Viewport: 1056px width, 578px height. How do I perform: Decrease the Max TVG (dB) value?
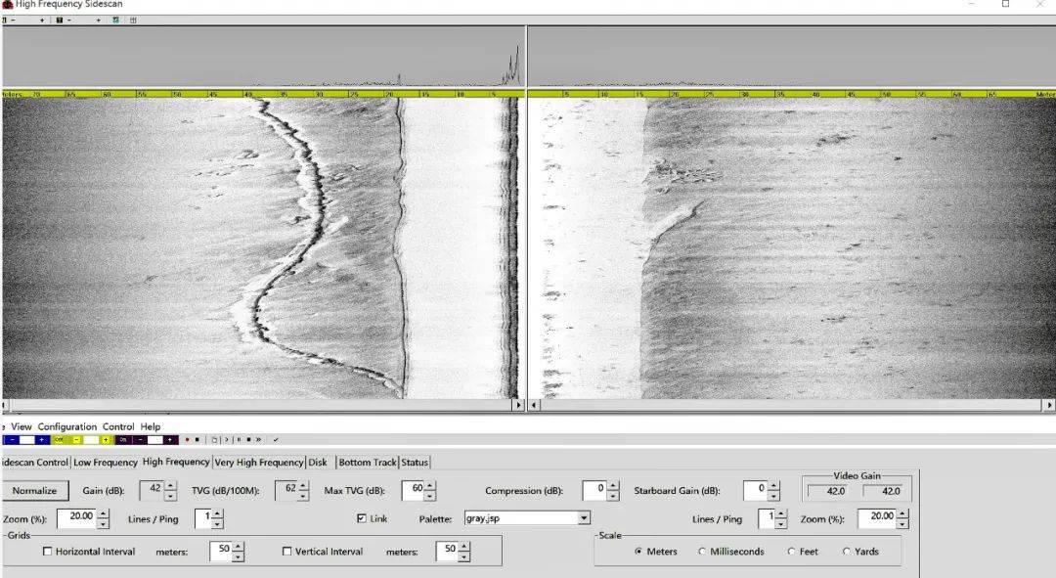click(431, 496)
